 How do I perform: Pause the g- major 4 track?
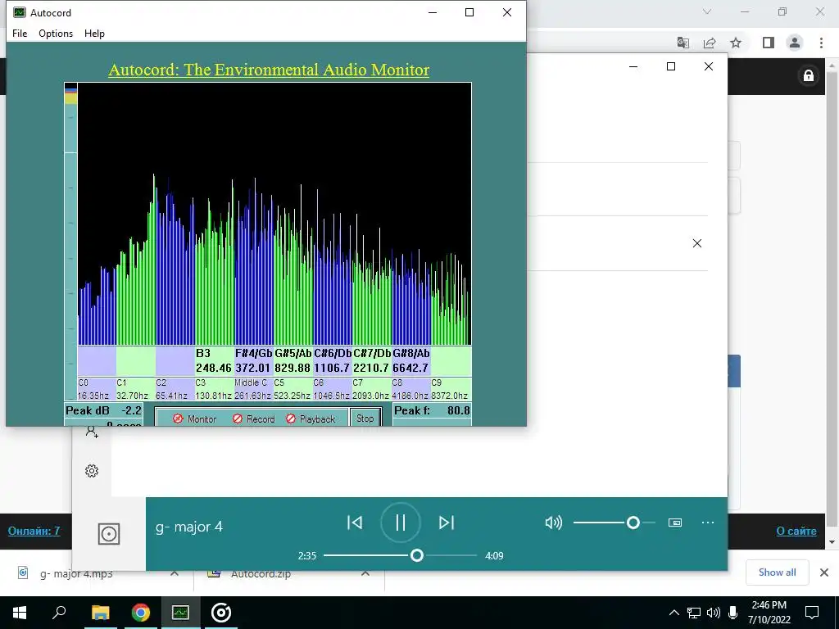tap(400, 523)
